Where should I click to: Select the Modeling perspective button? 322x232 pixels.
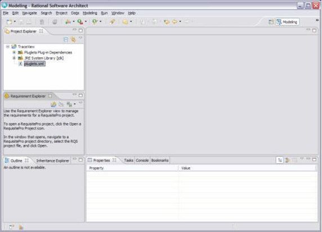(x=287, y=22)
